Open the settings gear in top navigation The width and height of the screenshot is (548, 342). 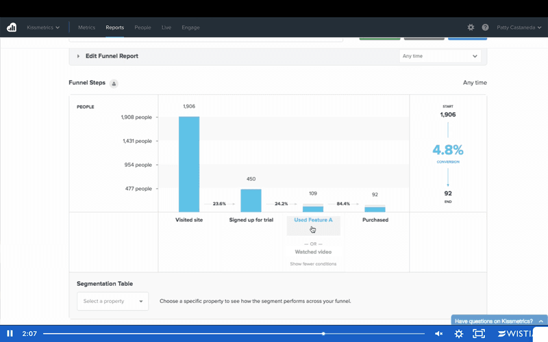coord(471,27)
